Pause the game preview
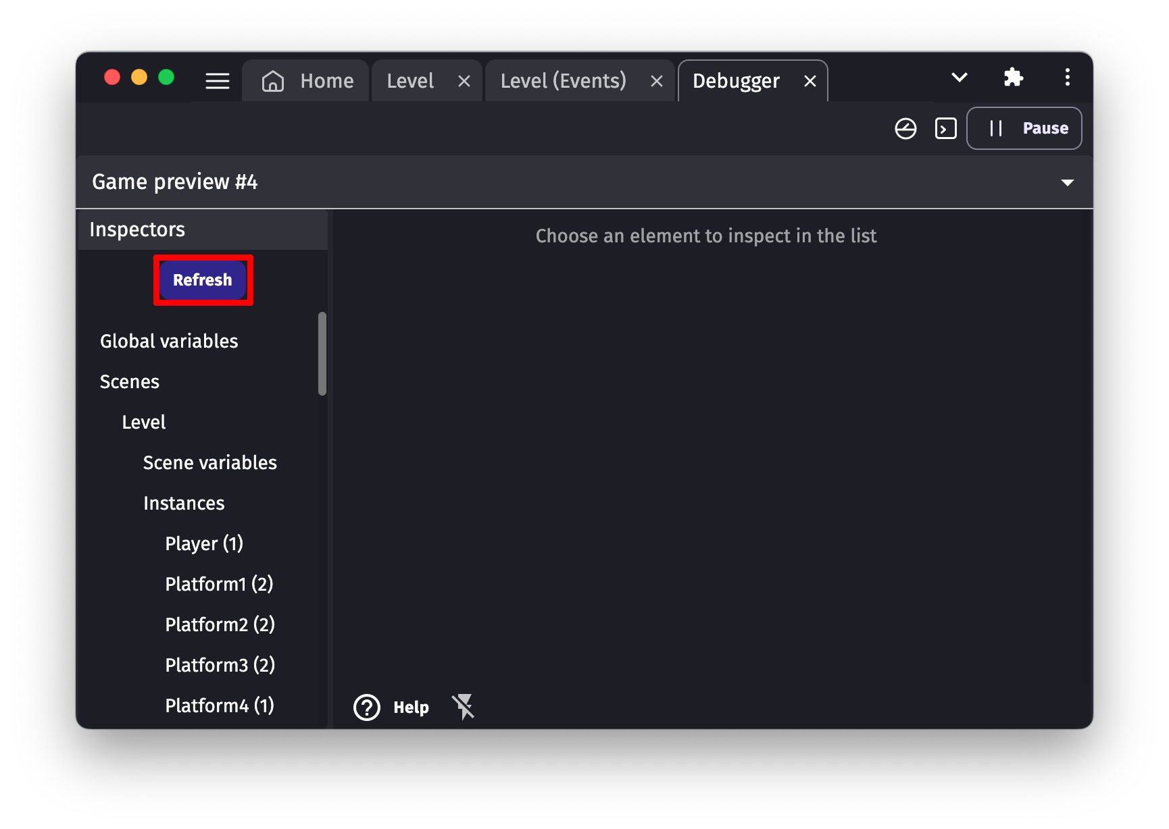This screenshot has width=1169, height=829. click(x=1024, y=128)
